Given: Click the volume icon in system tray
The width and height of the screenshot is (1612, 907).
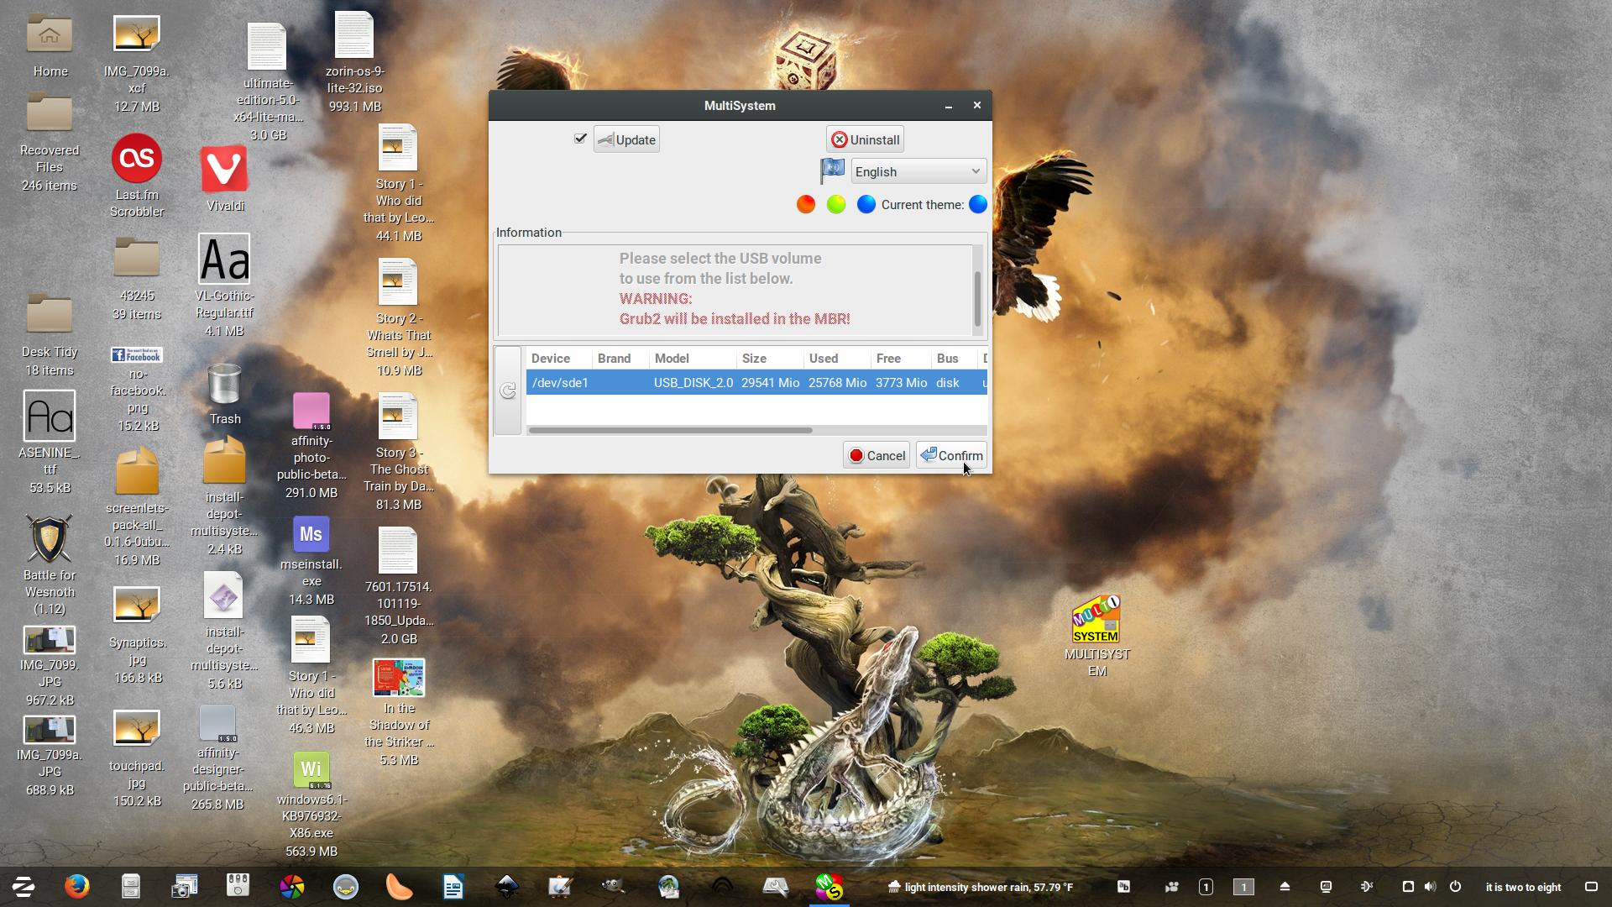Looking at the screenshot, I should coord(1431,887).
